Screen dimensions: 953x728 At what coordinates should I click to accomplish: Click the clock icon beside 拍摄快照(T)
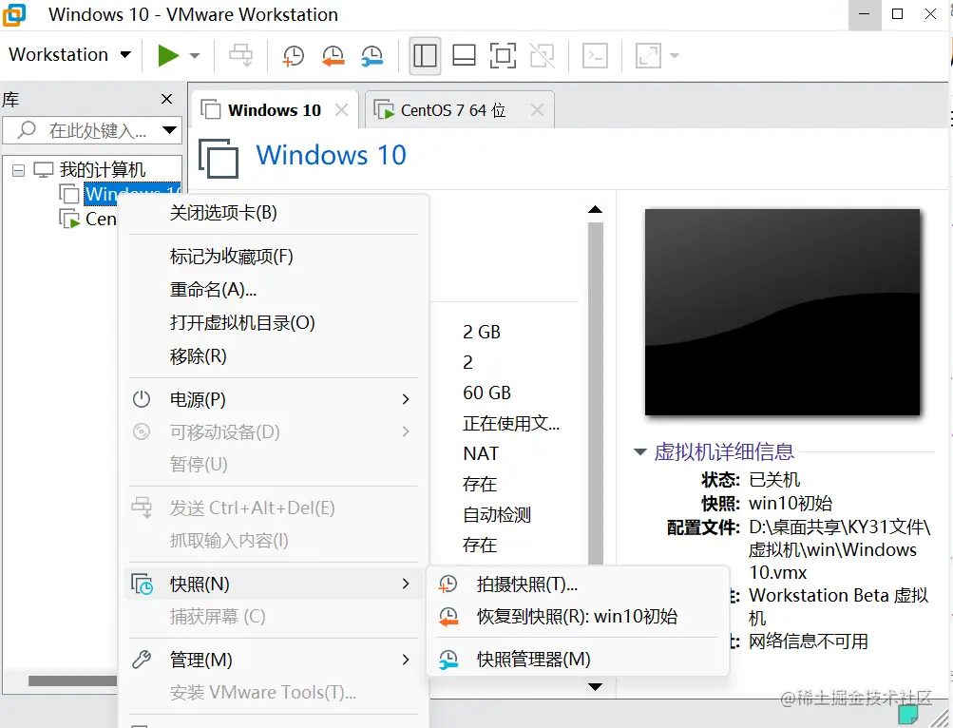pyautogui.click(x=448, y=584)
